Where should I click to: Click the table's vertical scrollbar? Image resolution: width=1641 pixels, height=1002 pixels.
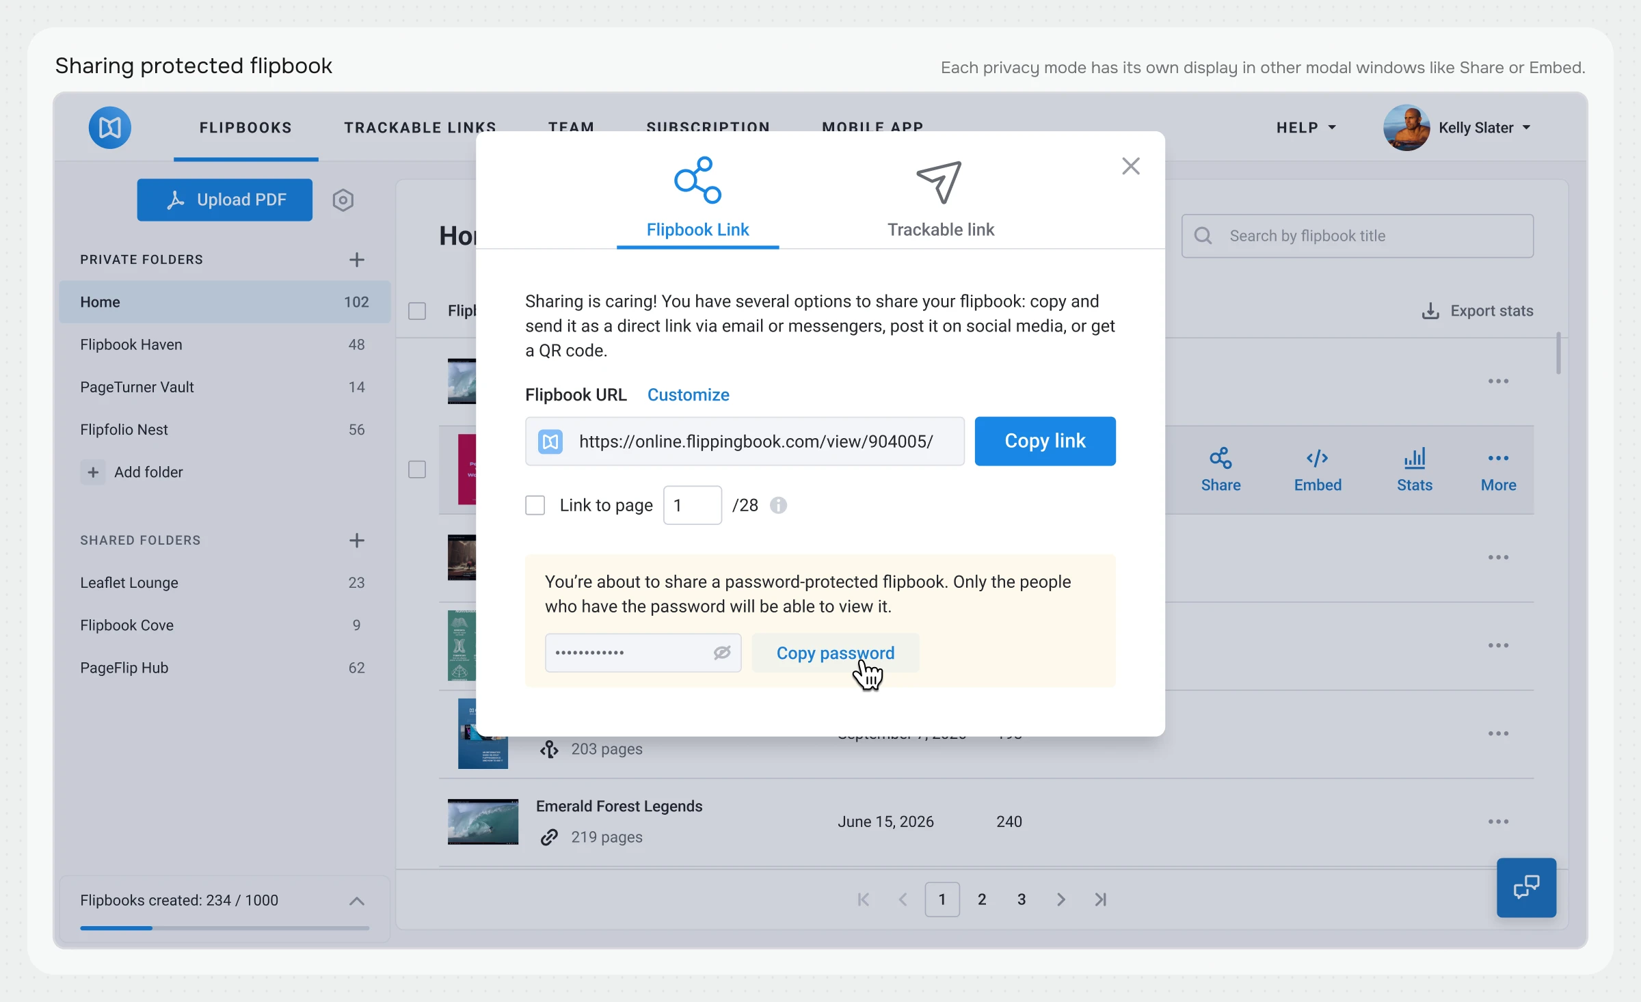1559,353
